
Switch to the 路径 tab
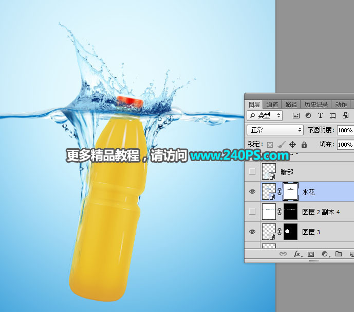[291, 105]
